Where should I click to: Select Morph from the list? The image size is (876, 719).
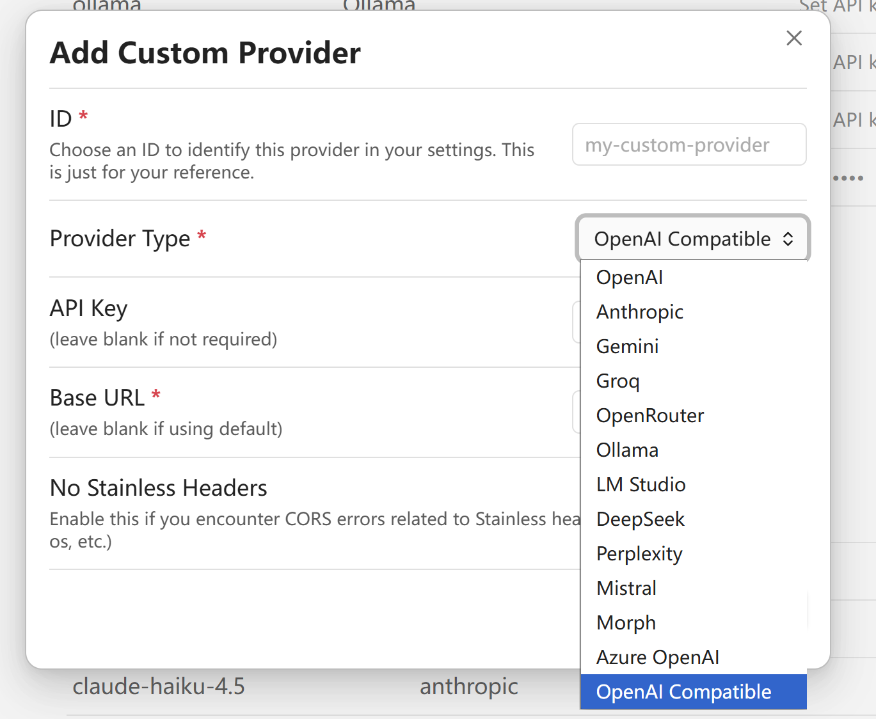pos(694,623)
